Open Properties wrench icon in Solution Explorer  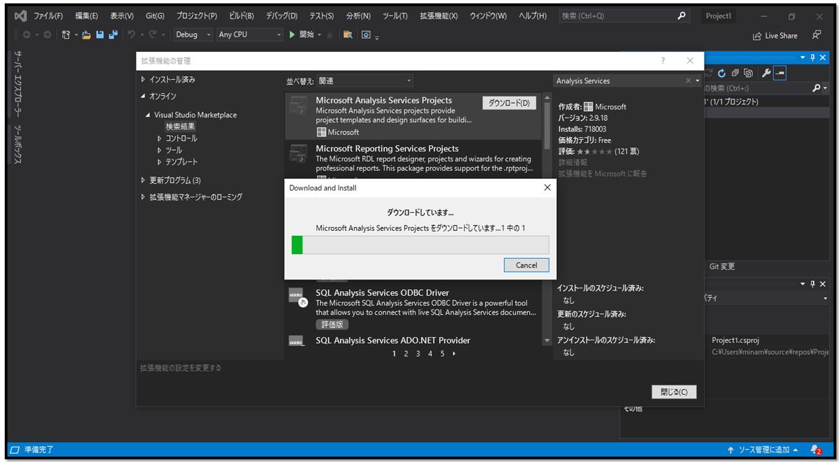[767, 73]
